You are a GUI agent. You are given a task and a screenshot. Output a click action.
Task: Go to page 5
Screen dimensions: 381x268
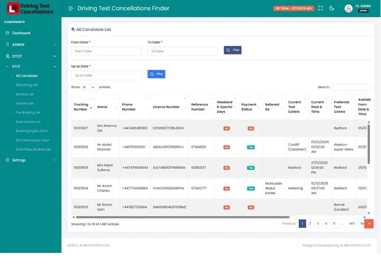click(334, 223)
